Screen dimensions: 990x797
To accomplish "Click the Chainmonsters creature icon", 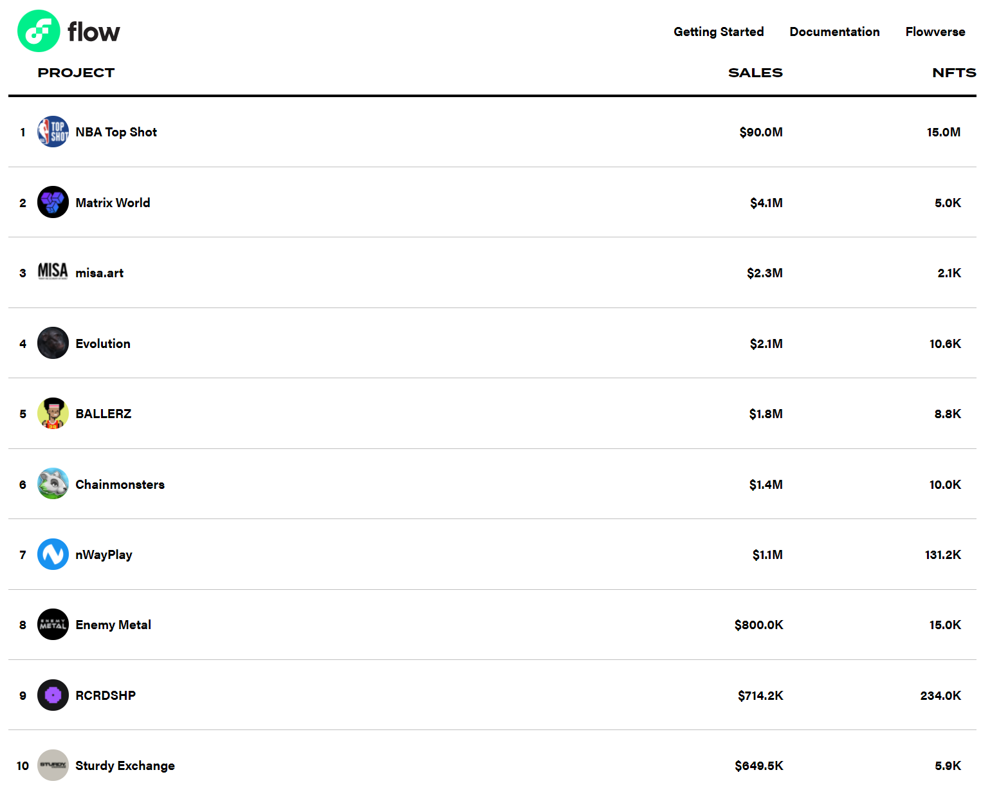I will tap(53, 484).
